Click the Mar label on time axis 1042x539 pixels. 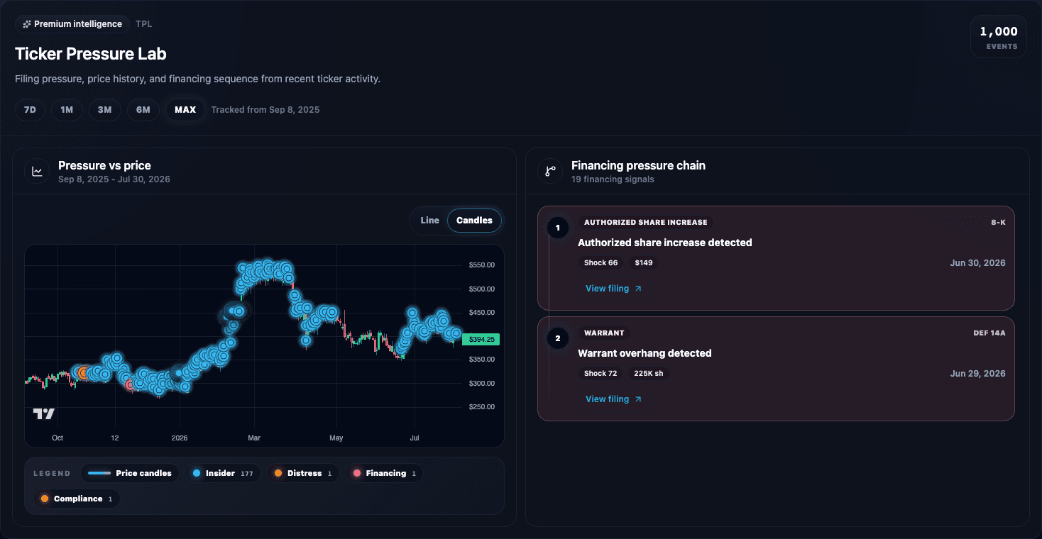click(x=255, y=438)
